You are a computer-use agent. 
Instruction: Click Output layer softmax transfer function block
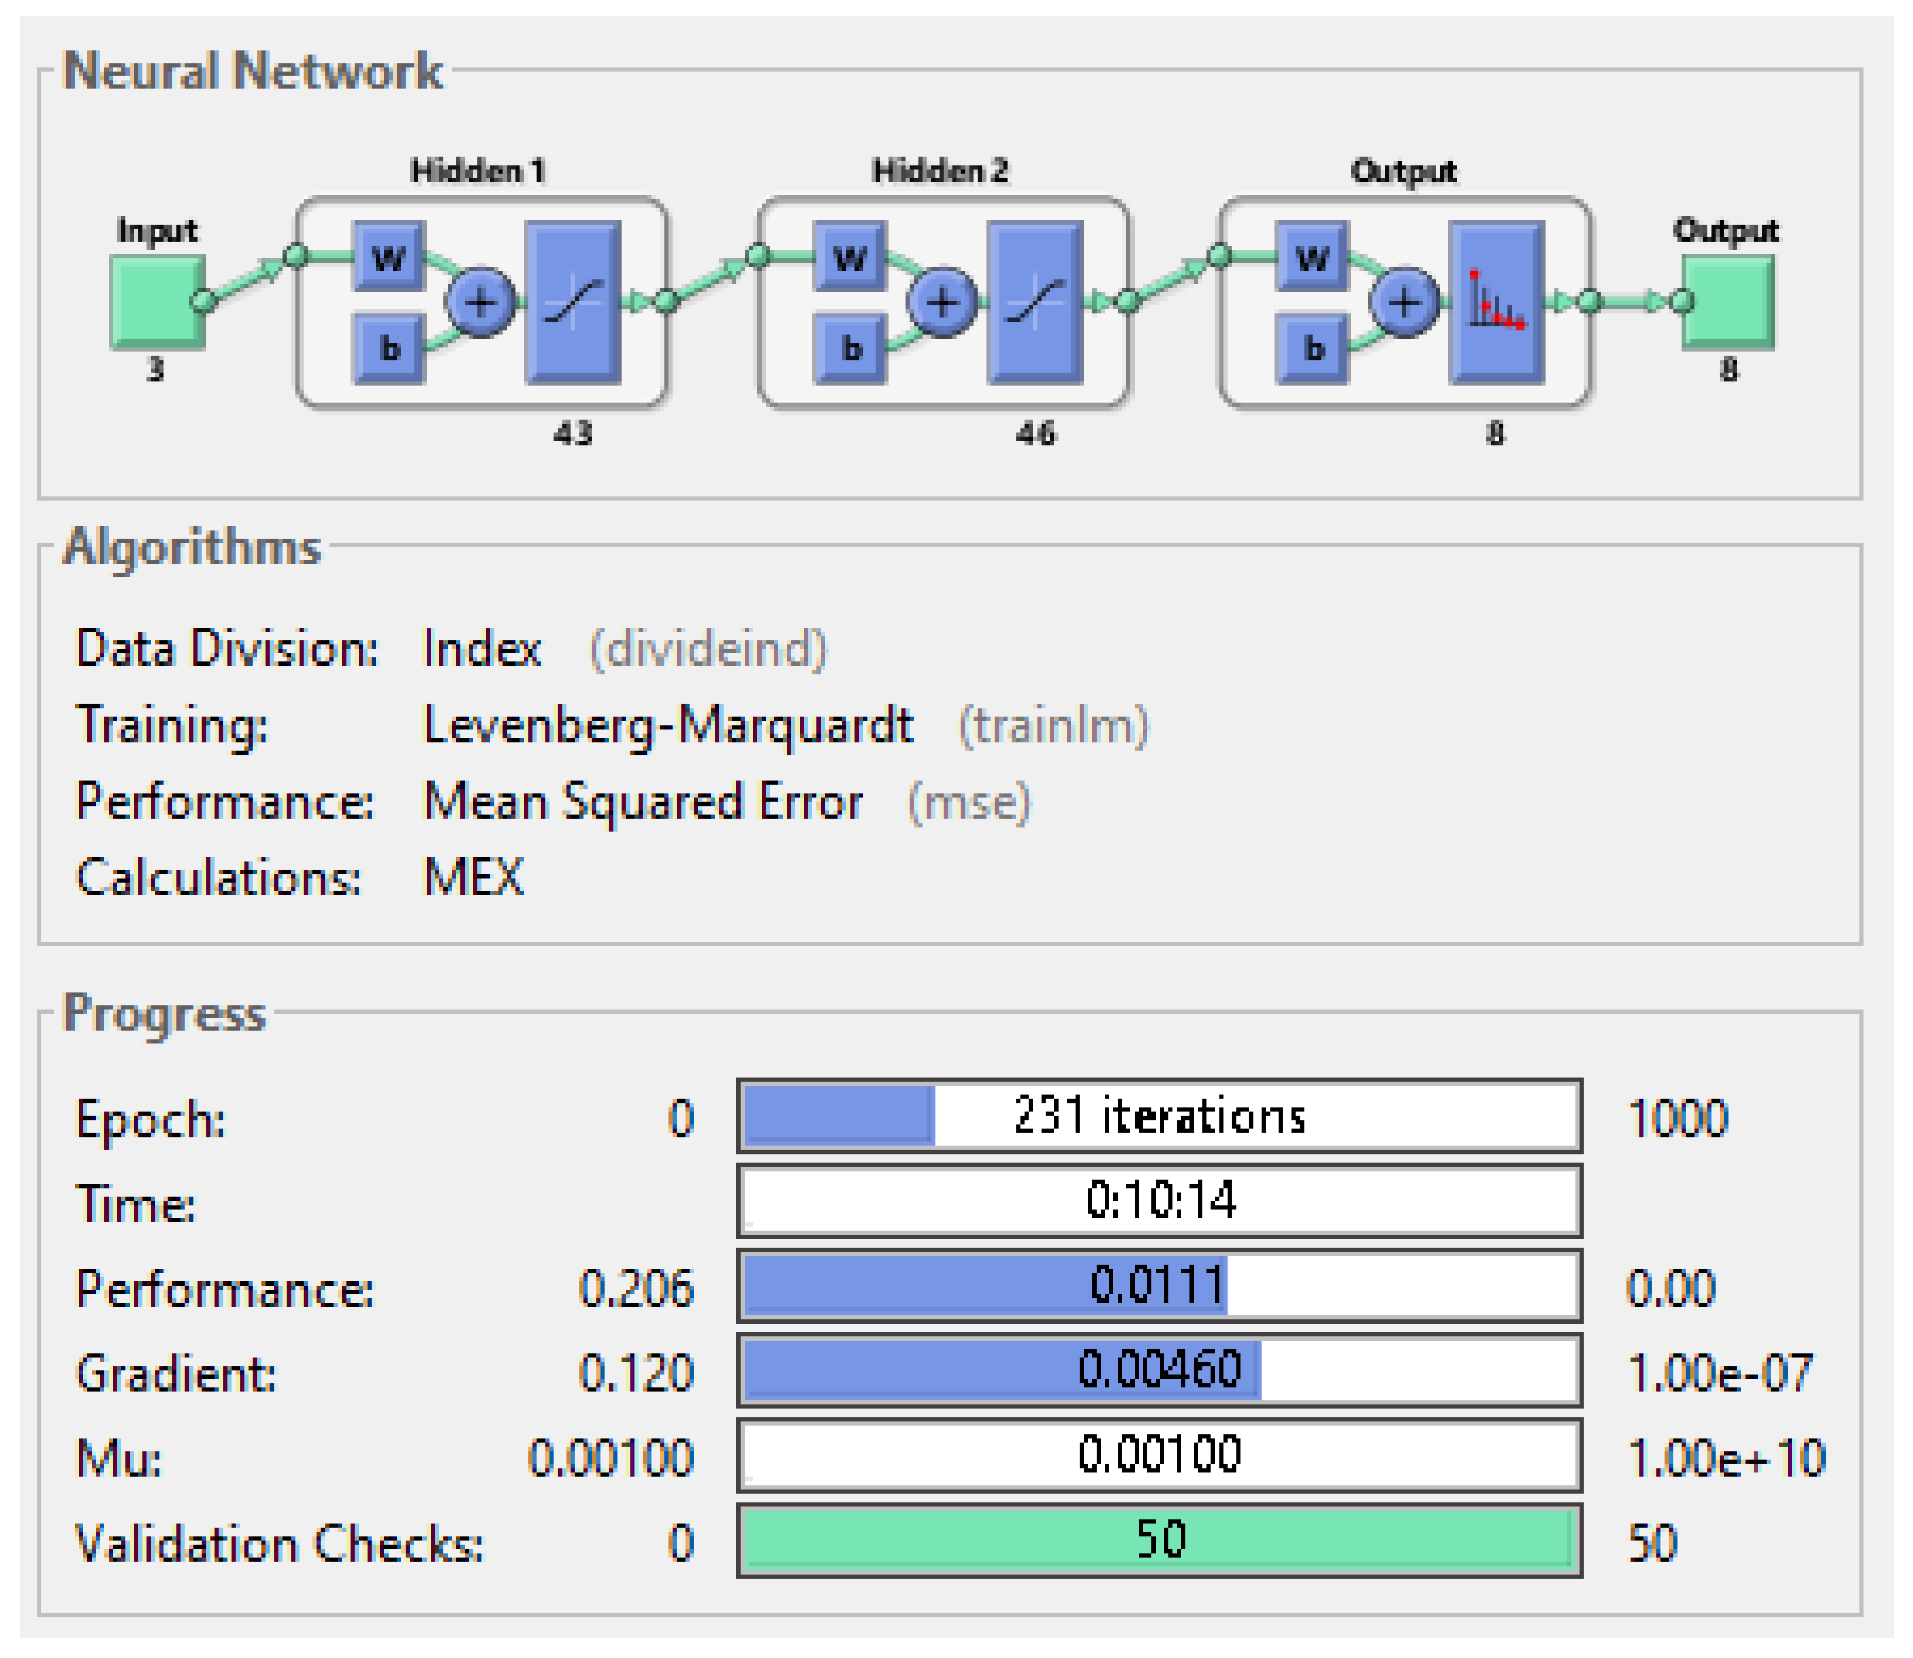pos(1496,303)
